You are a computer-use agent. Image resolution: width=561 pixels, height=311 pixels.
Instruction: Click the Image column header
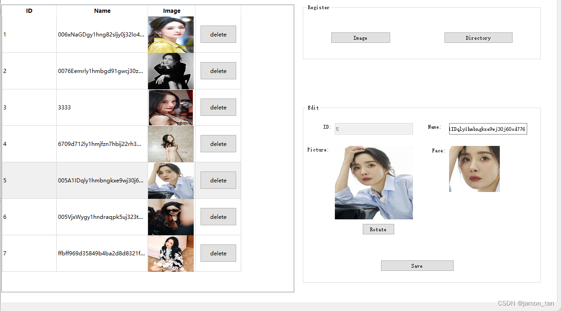tap(172, 10)
